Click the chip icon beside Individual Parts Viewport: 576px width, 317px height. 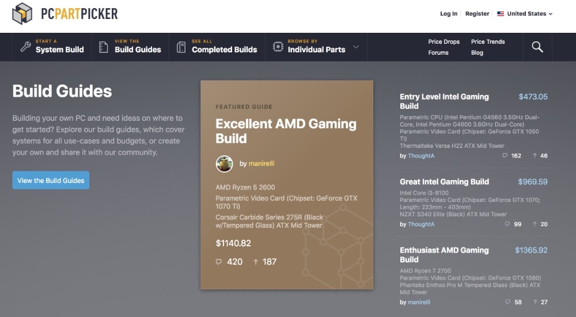coord(278,47)
